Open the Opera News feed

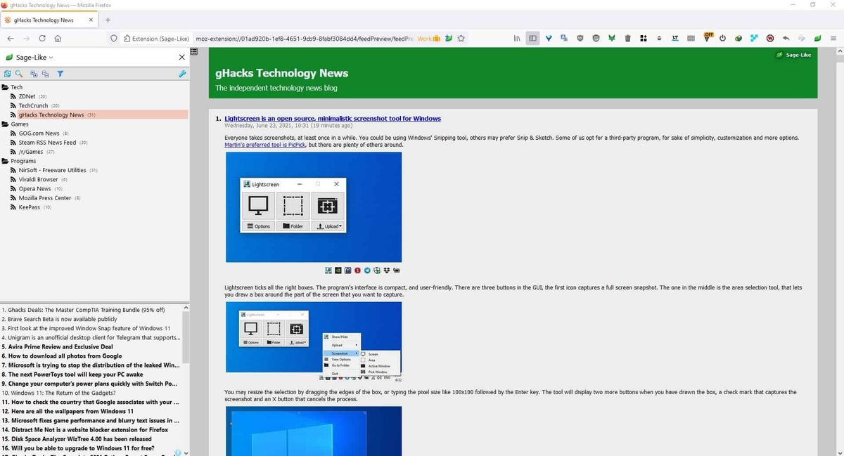pos(36,188)
